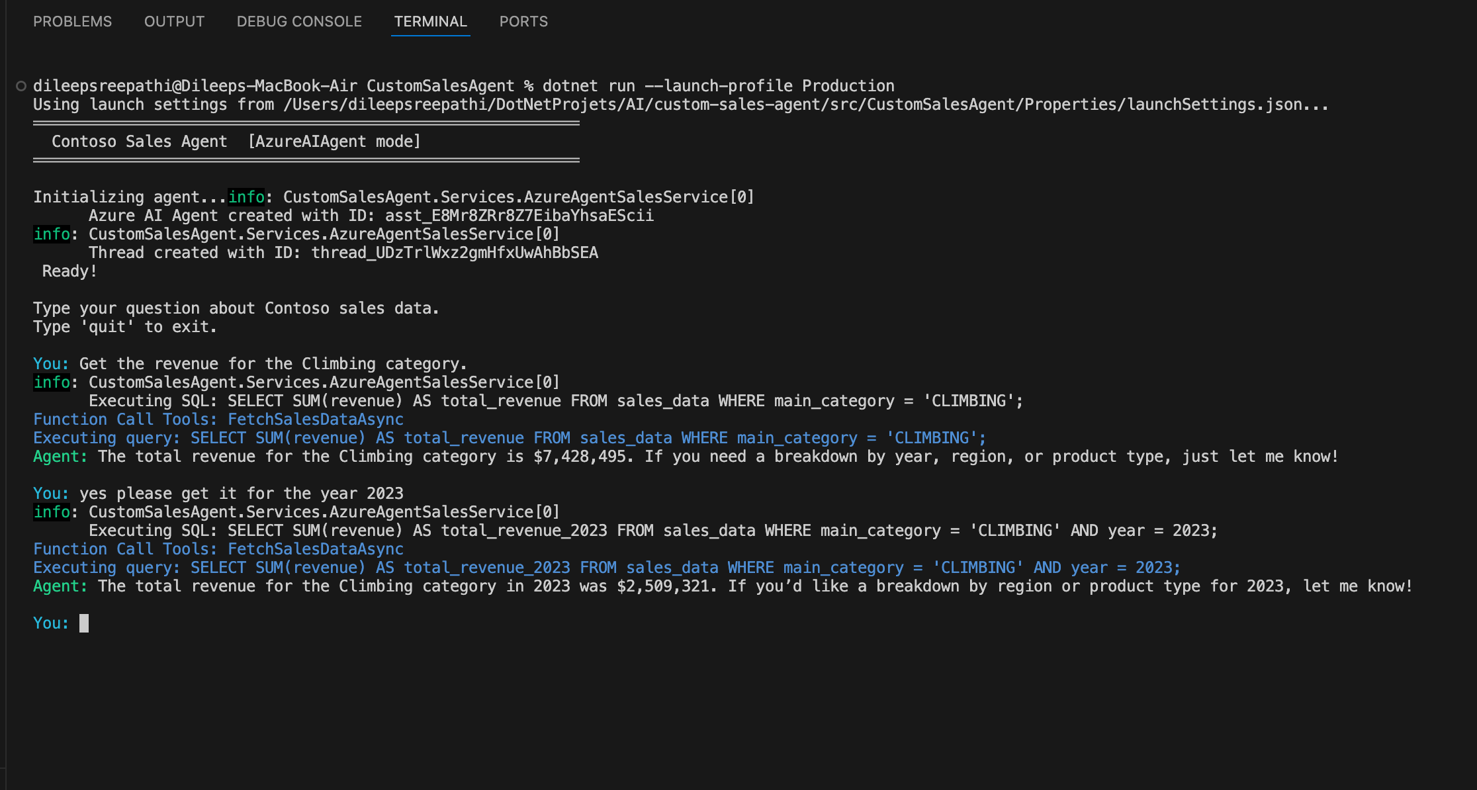Click the Contoso Sales Agent banner title
This screenshot has width=1477, height=790.
coord(139,142)
